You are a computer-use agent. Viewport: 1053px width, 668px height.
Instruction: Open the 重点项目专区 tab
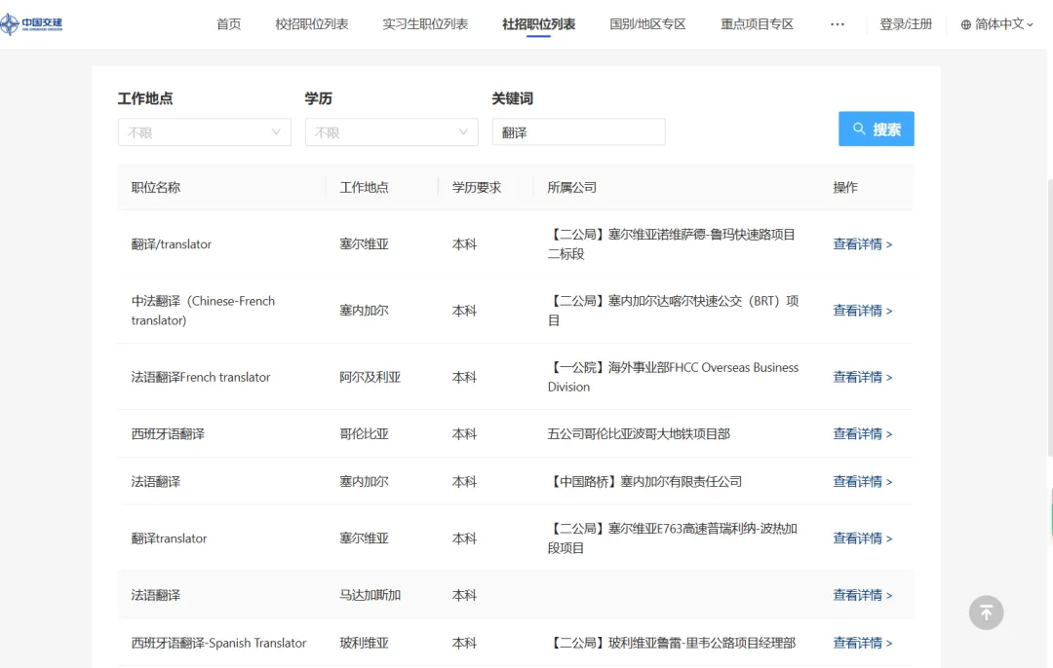click(757, 24)
